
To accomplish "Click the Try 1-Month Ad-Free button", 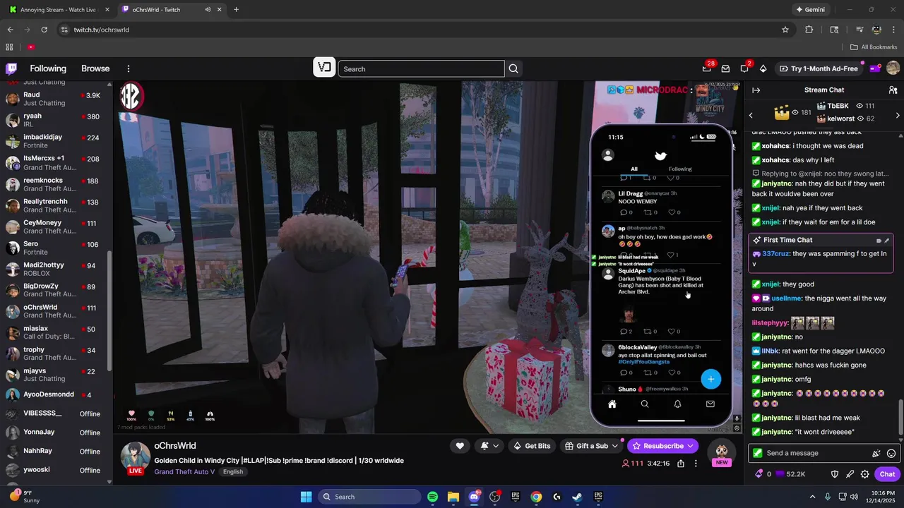I will (x=818, y=68).
